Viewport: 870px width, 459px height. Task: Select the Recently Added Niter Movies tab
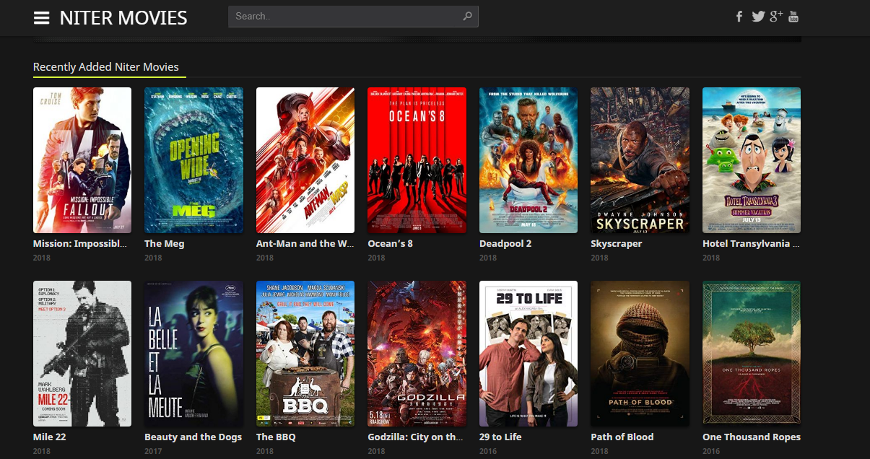(x=106, y=66)
